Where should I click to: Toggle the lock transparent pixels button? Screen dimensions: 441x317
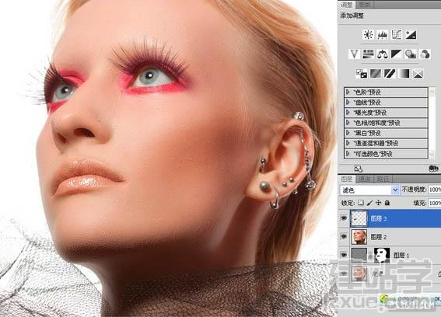[x=361, y=203]
